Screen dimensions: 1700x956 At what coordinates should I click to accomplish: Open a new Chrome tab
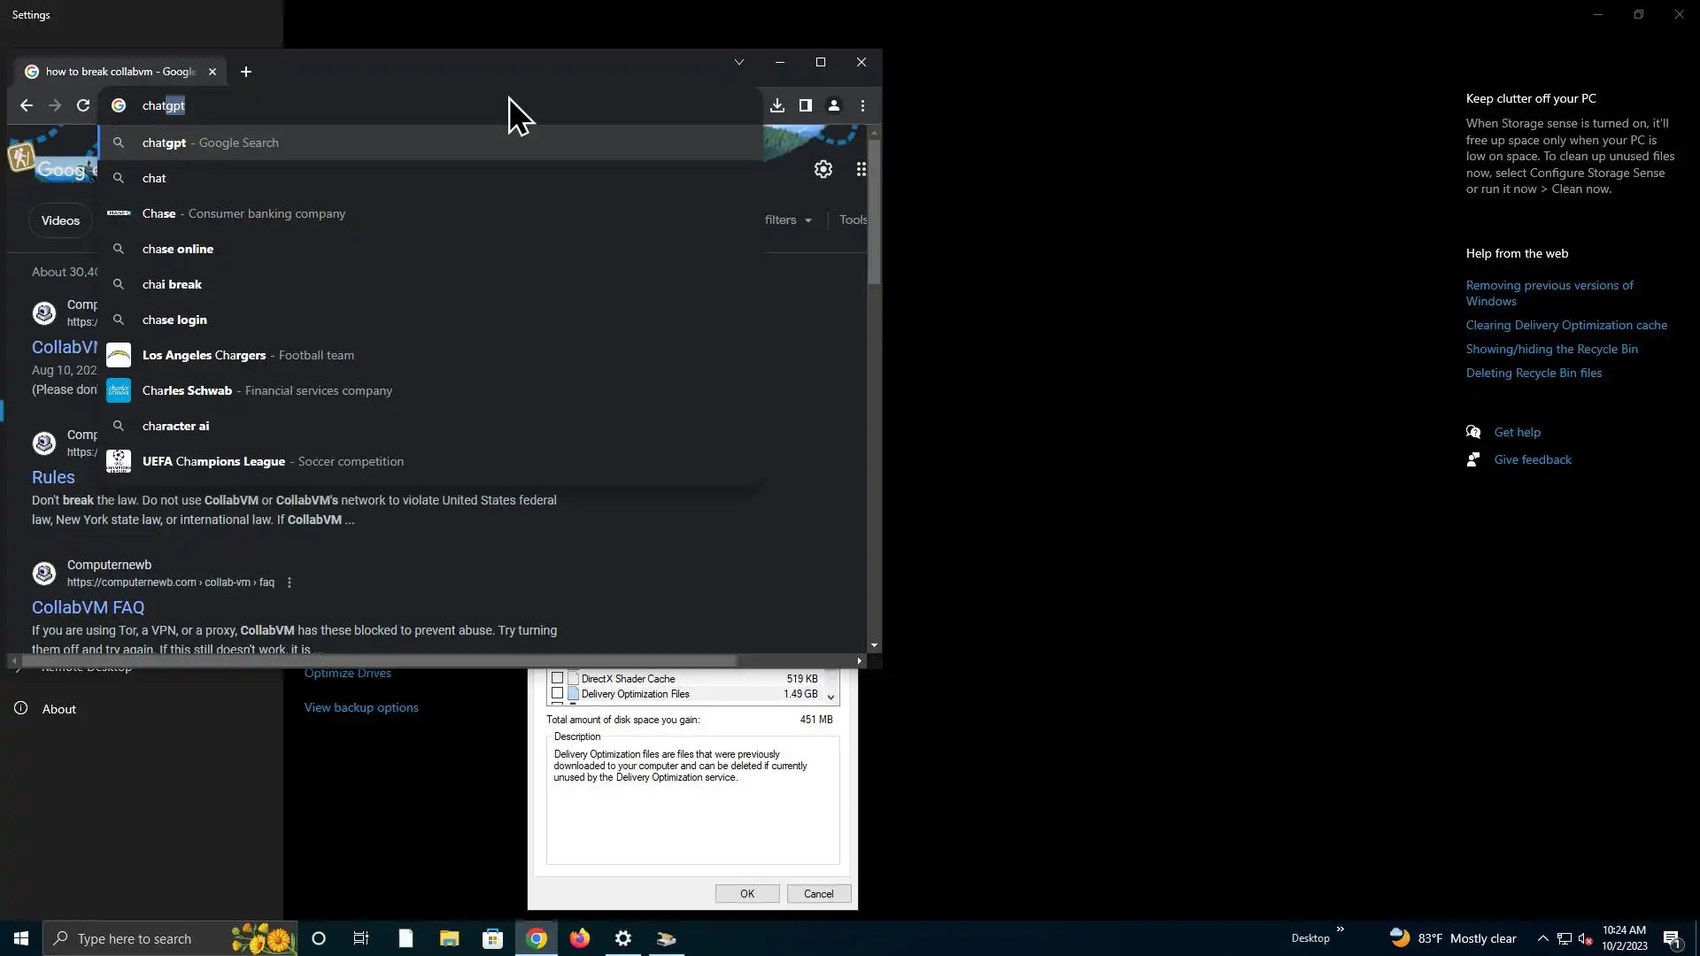point(246,72)
